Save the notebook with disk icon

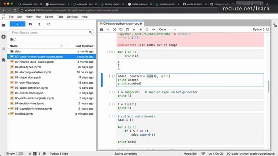(x=101, y=29)
